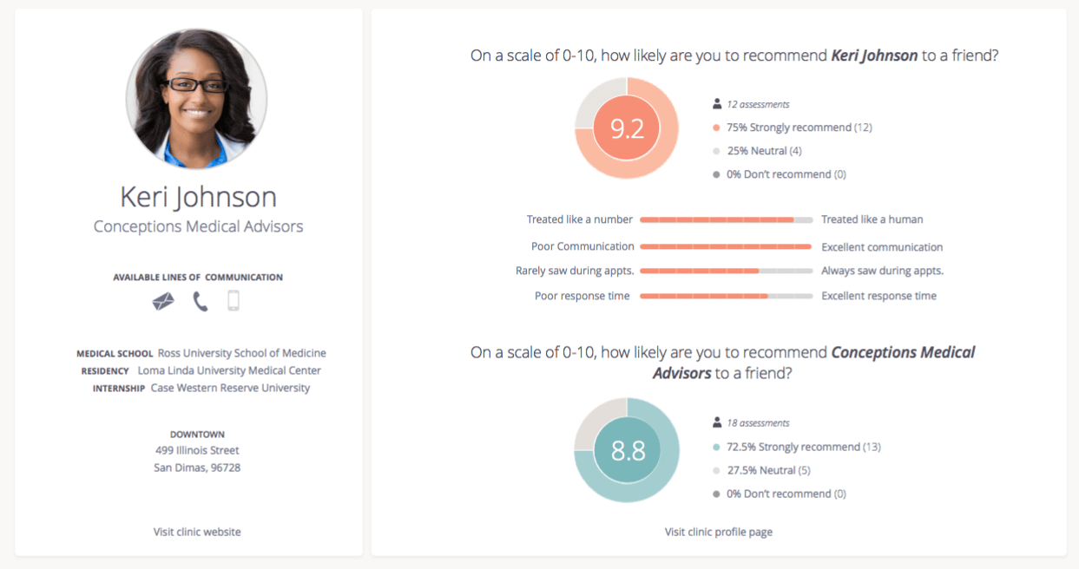Click the Treated like a number rating bar
The height and width of the screenshot is (569, 1079).
[x=726, y=220]
